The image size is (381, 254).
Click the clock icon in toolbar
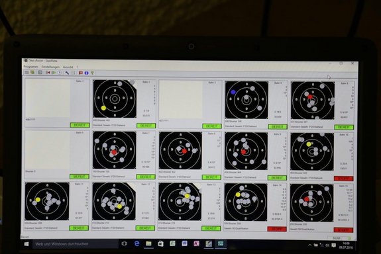pos(60,73)
